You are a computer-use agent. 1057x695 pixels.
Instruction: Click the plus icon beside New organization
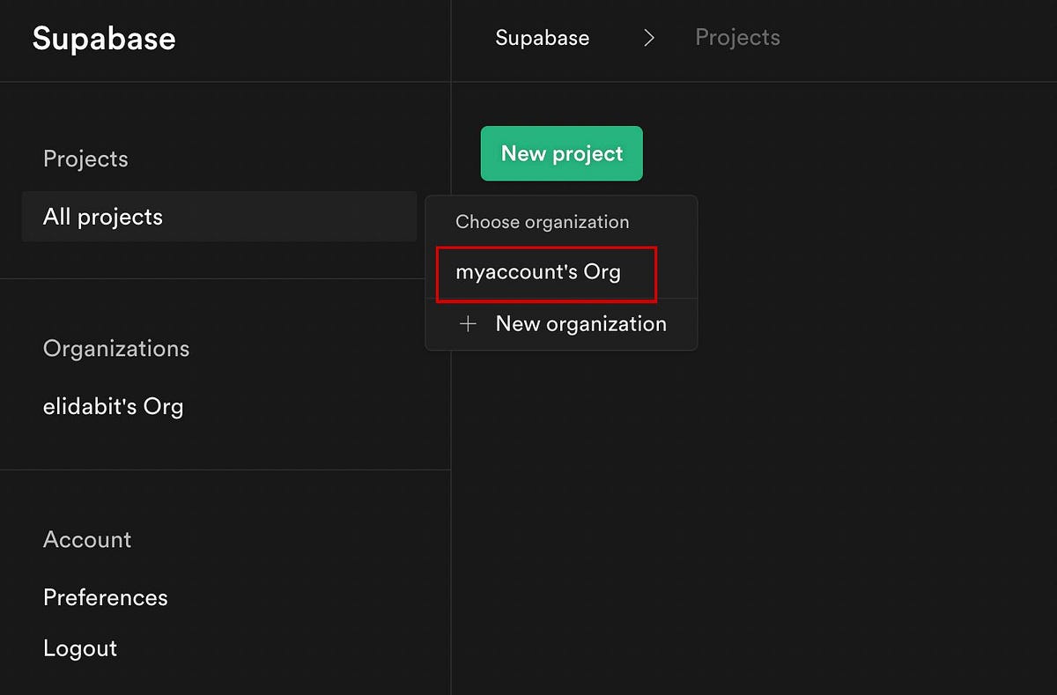point(468,324)
